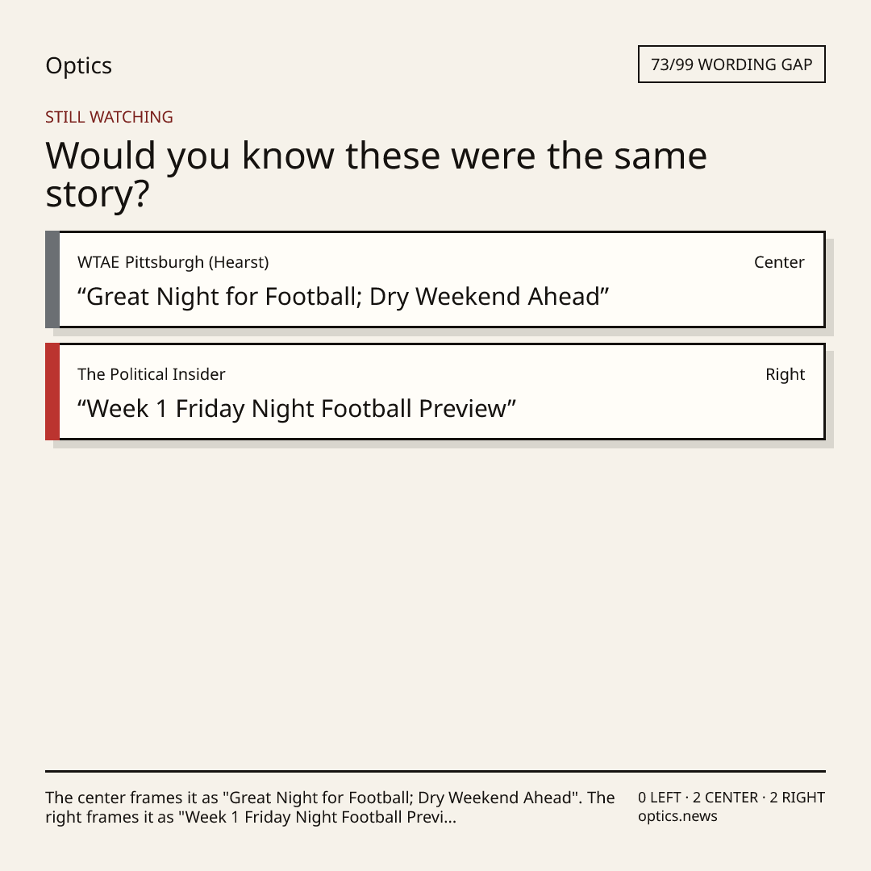Click the truncated framing summary text

pyautogui.click(x=330, y=807)
